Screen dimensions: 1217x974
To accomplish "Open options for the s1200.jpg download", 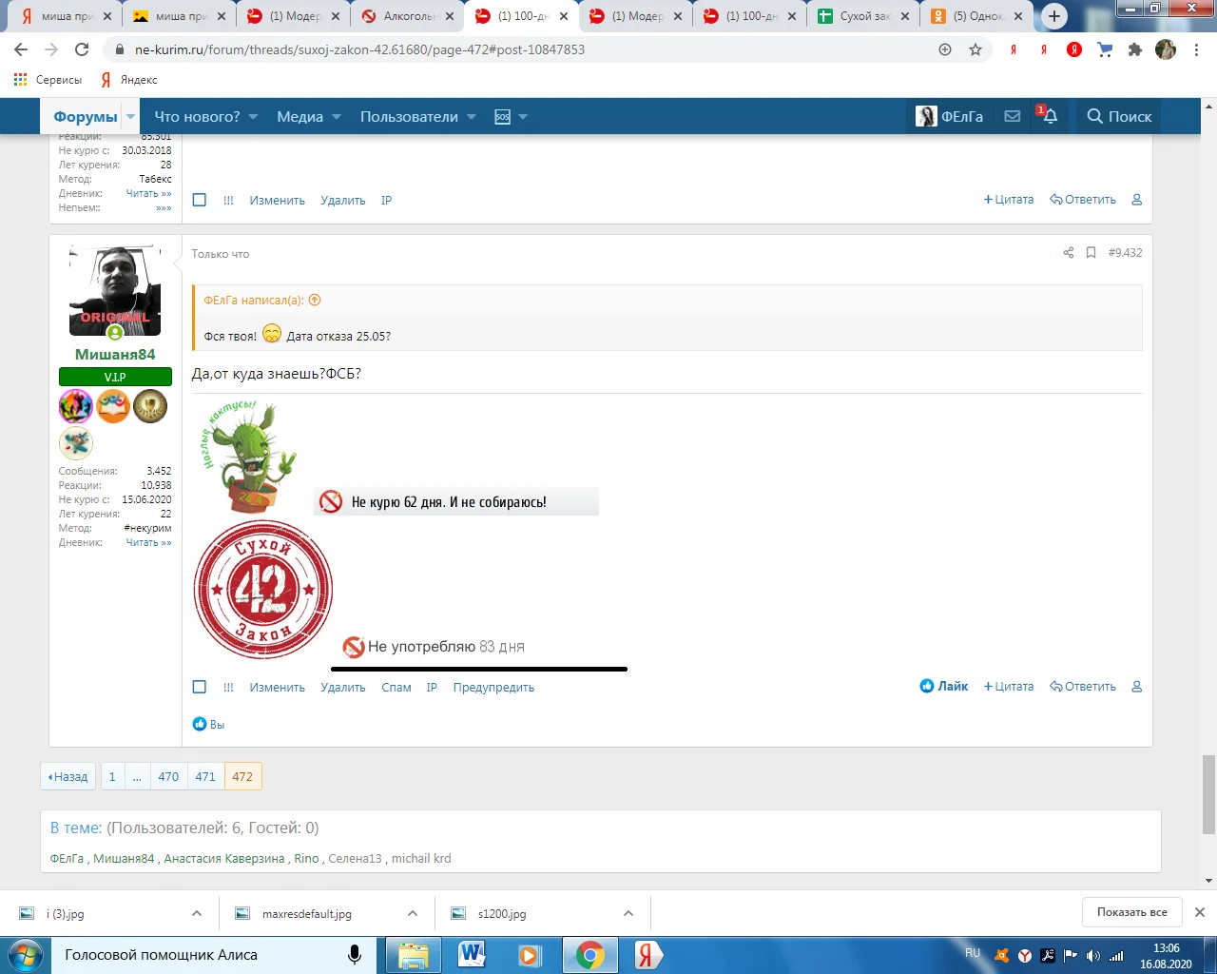I will coord(628,913).
